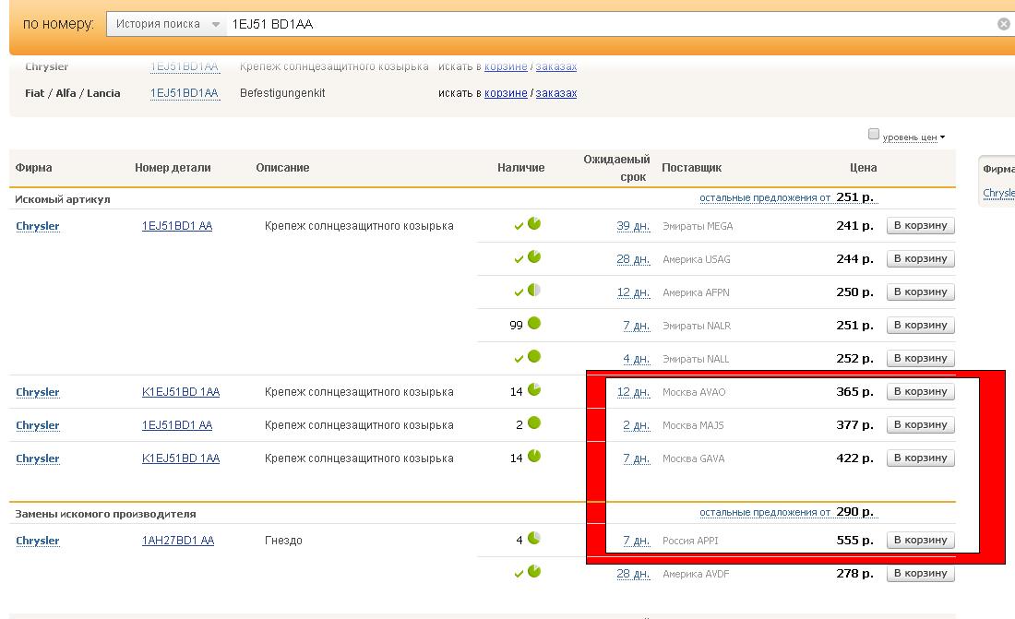Tick the checkbox next to уровень цен
This screenshot has height=619, width=1015.
tap(874, 134)
